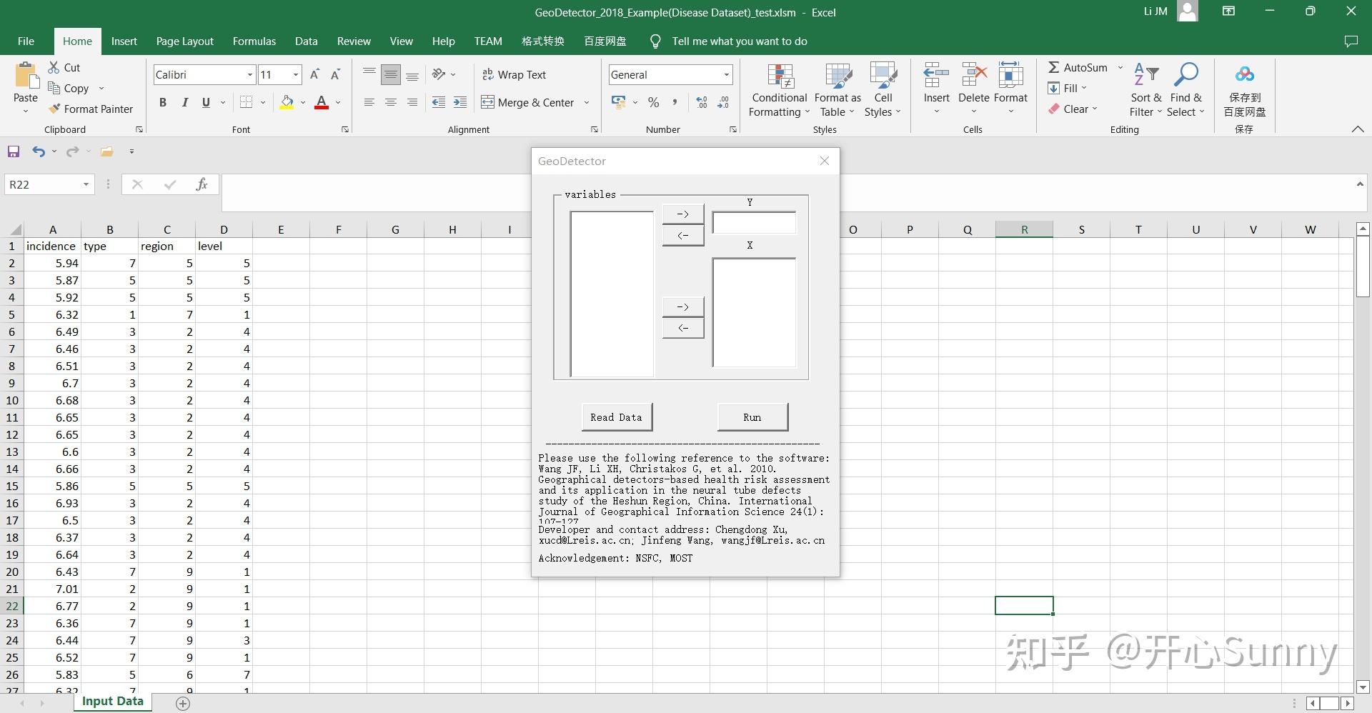
Task: Switch to the Page Layout tab
Action: pyautogui.click(x=184, y=41)
